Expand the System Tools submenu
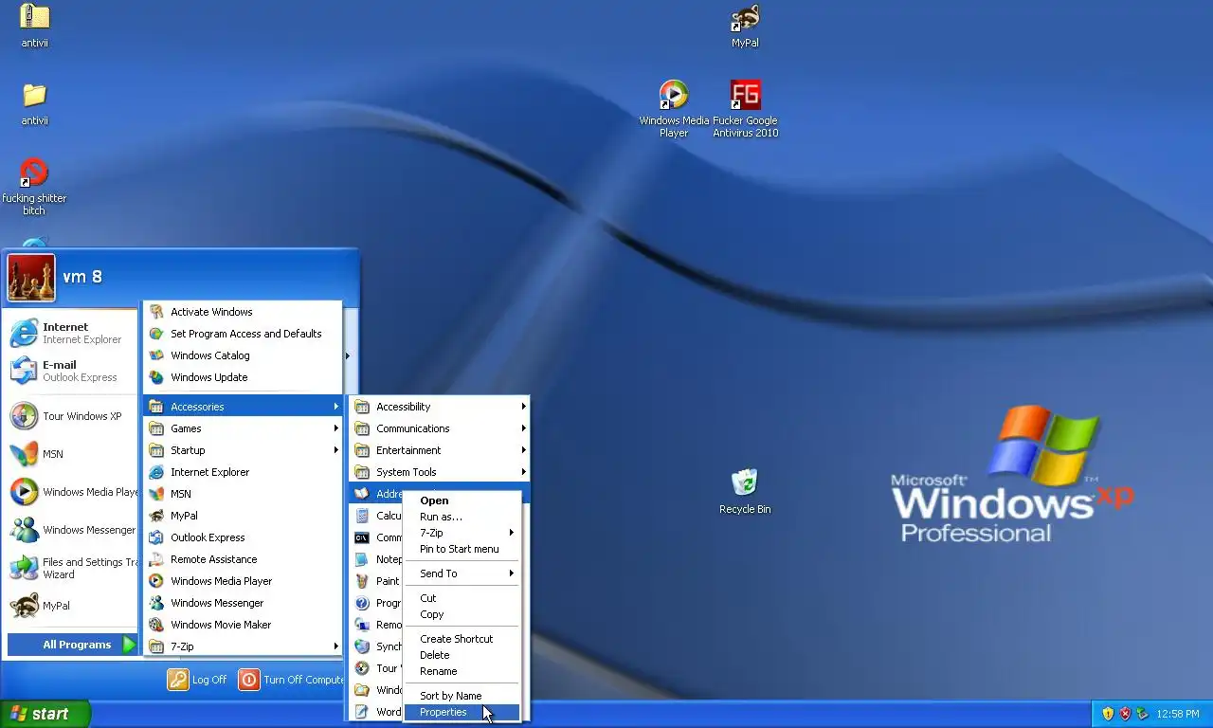Screen dimensions: 1213x728 pyautogui.click(x=440, y=472)
